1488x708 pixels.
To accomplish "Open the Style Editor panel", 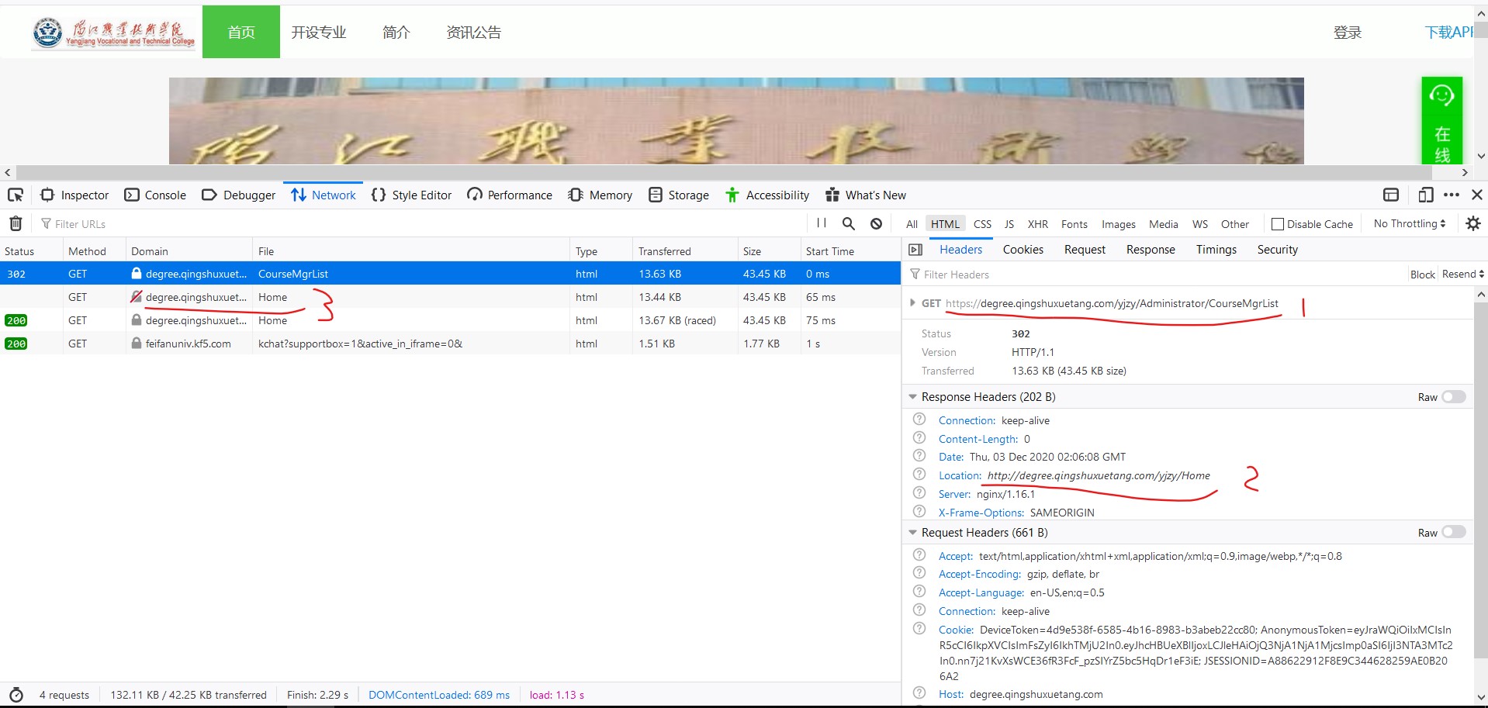I will coord(411,195).
